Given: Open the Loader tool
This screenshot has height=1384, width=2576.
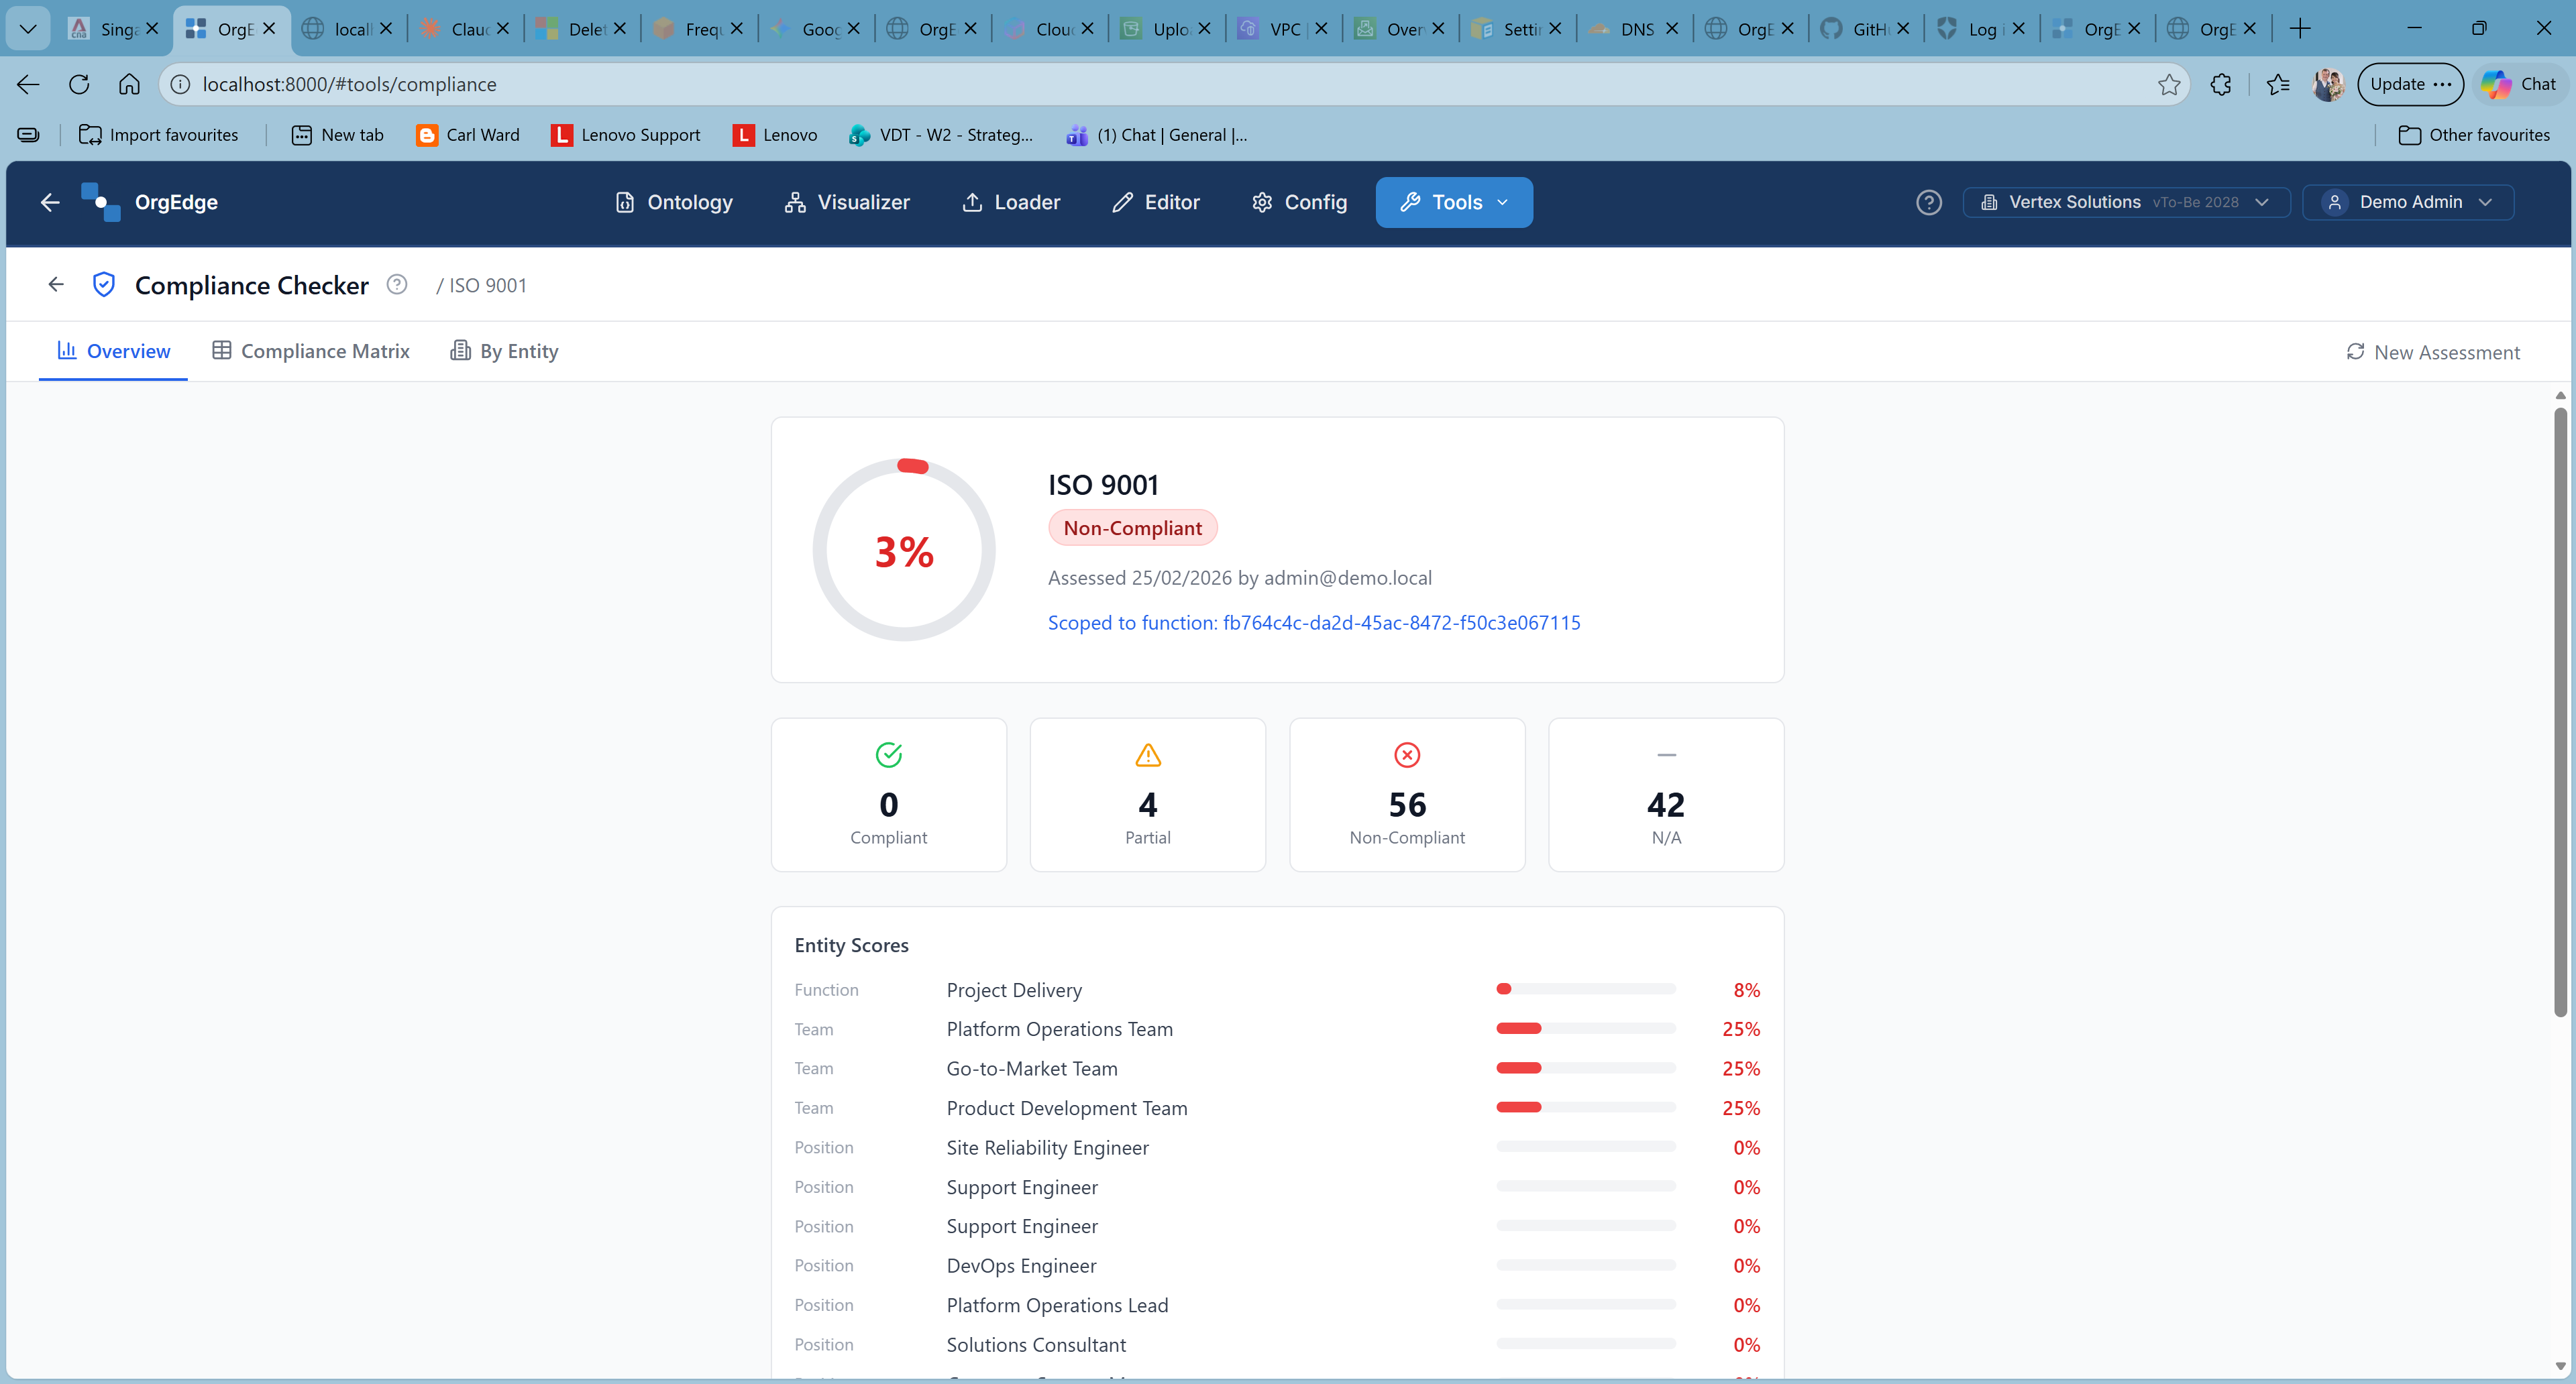Looking at the screenshot, I should (x=1011, y=202).
